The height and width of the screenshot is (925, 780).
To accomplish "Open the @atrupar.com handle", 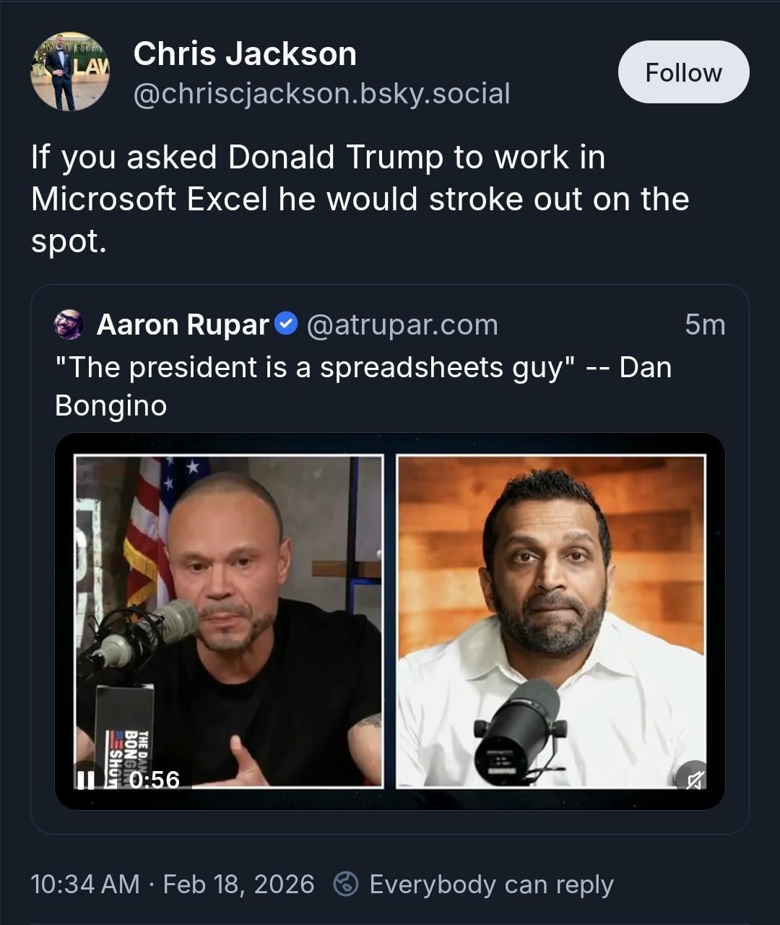I will pos(402,325).
